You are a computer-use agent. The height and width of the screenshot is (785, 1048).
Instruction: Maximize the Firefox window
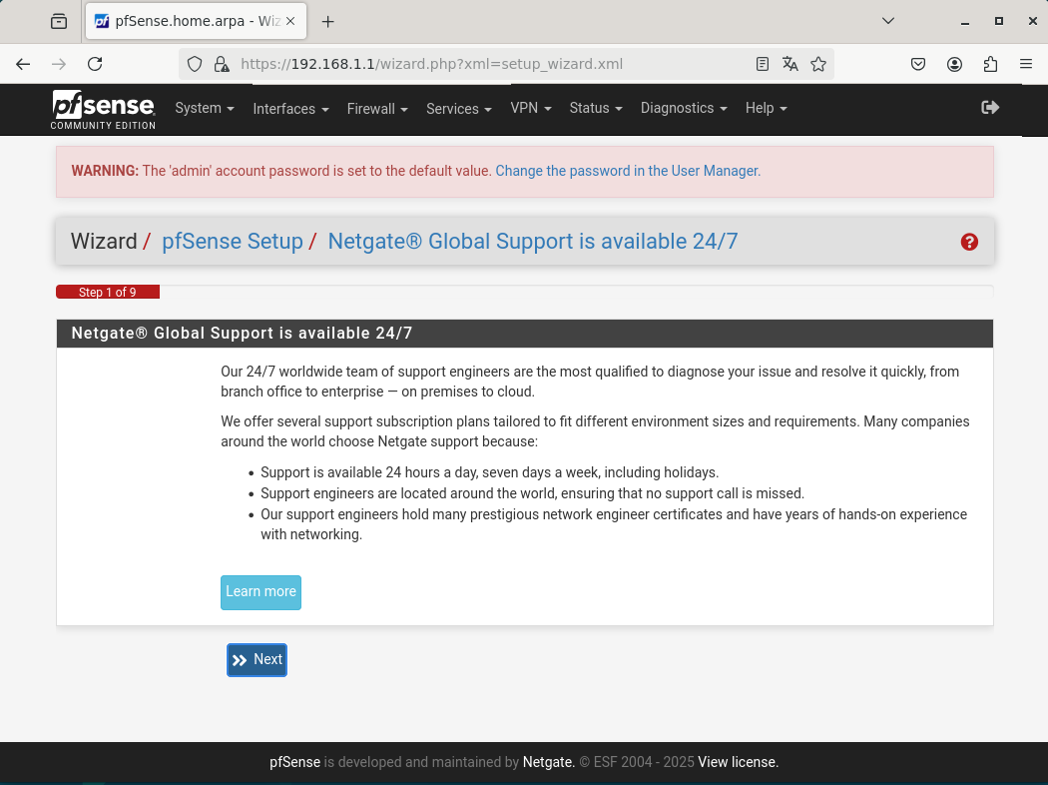point(998,21)
